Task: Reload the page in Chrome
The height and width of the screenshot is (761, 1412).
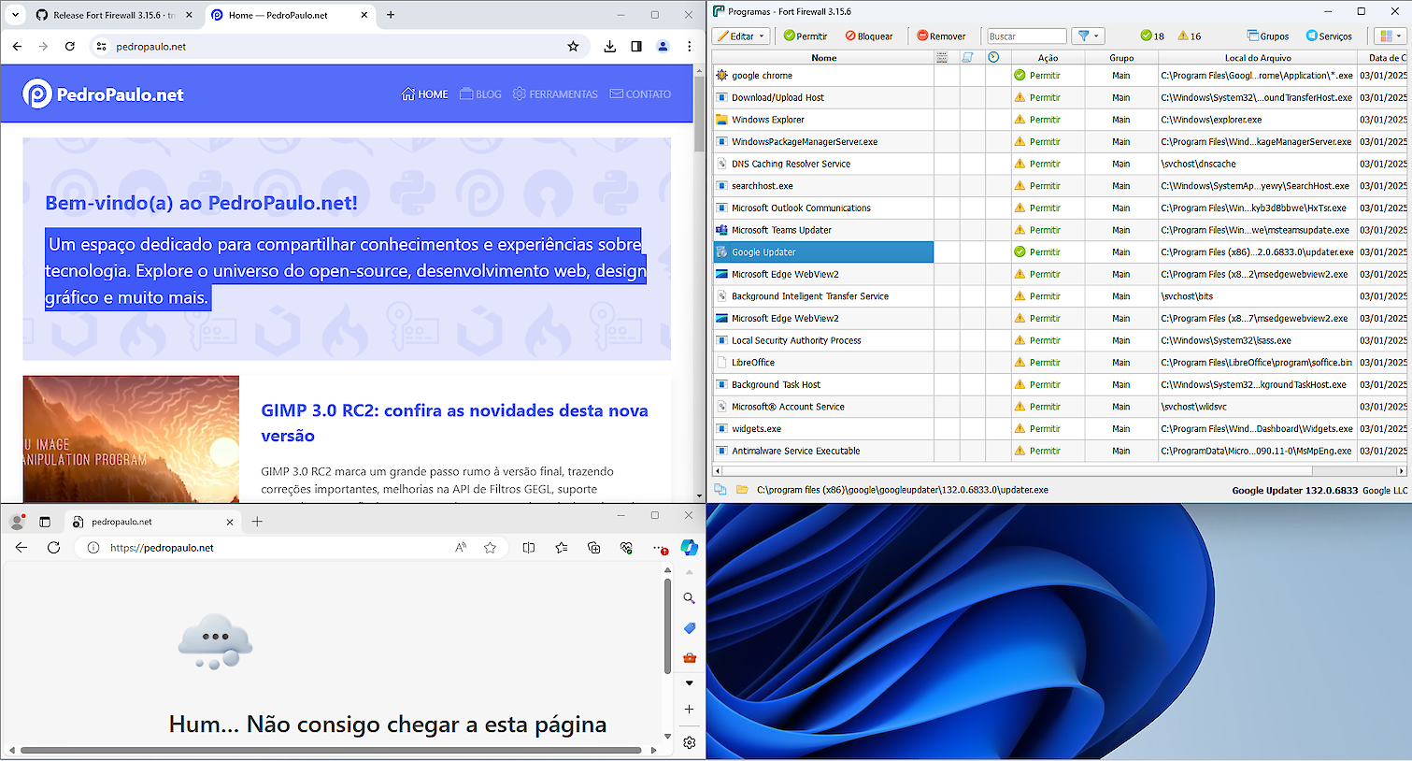Action: (70, 46)
